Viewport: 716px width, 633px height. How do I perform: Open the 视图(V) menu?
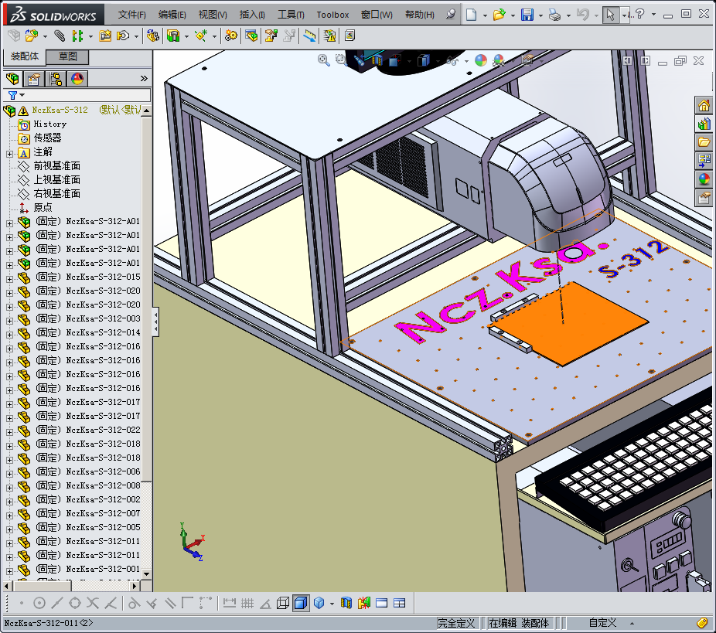[x=213, y=15]
